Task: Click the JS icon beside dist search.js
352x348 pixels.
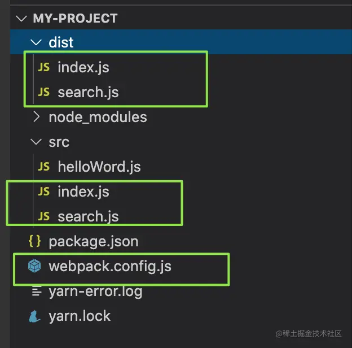Action: pyautogui.click(x=43, y=92)
